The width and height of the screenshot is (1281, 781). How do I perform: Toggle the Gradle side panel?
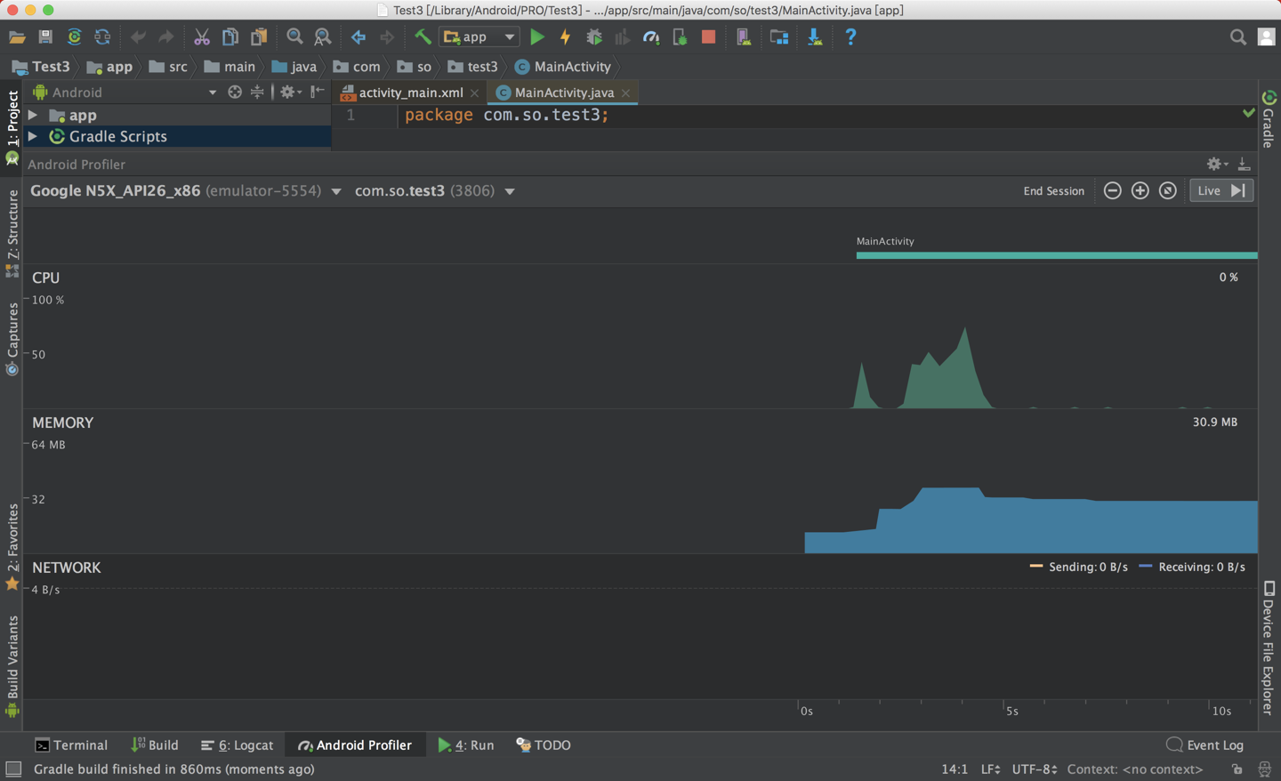coord(1269,118)
